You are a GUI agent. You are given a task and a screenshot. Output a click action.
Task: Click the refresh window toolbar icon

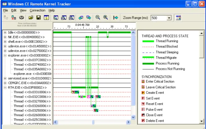pyautogui.click(x=46, y=17)
